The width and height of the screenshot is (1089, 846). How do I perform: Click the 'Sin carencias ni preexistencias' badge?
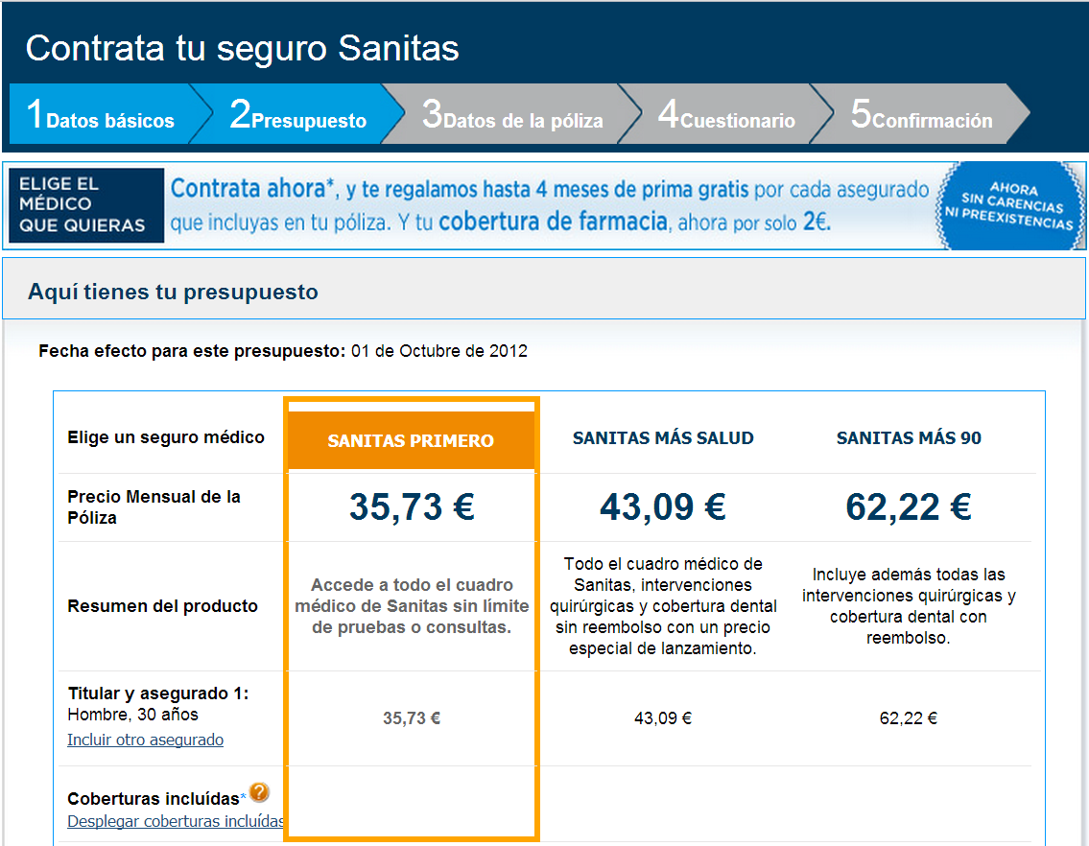pyautogui.click(x=1012, y=206)
